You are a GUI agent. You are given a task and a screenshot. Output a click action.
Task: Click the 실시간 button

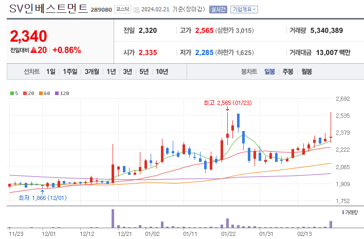(218, 10)
